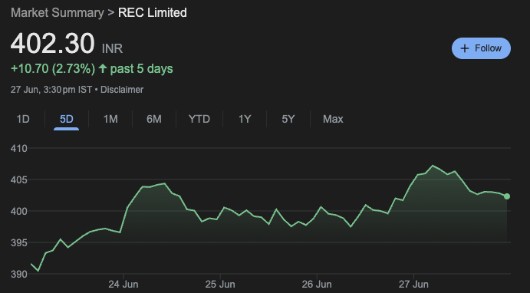Click the 402.30 price value
Viewport: 530px width, 293px height.
click(52, 43)
